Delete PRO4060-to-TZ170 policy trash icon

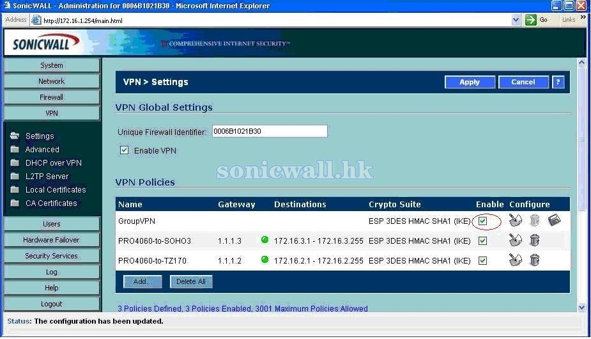pyautogui.click(x=535, y=260)
